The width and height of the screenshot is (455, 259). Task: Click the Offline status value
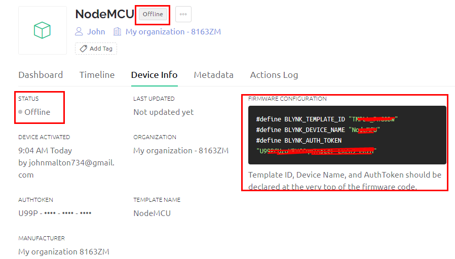(x=37, y=112)
